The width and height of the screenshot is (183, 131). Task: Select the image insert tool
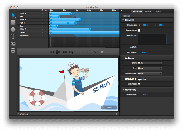pyautogui.click(x=13, y=44)
